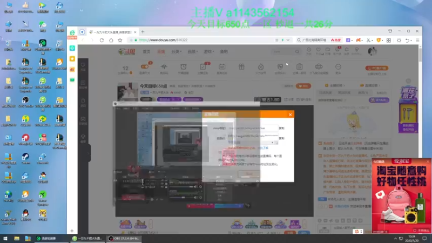Expand the 分类 navigation dropdown
This screenshot has width=432, height=243.
177,51
